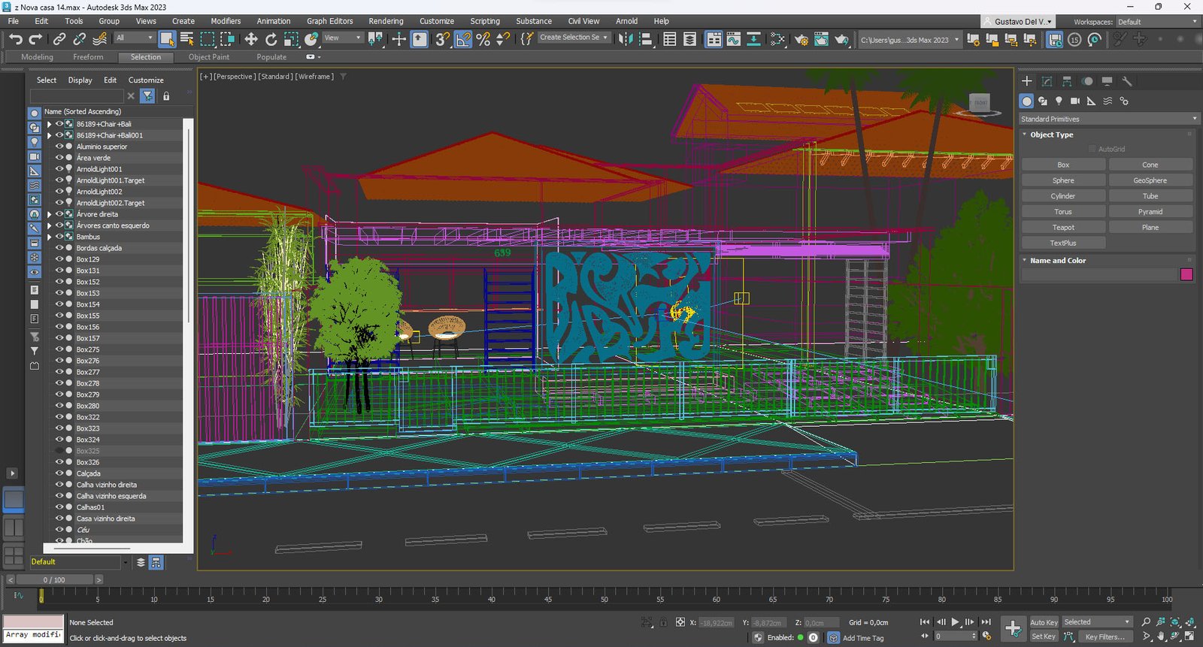Open the Selection Filter 'All' dropdown

135,38
